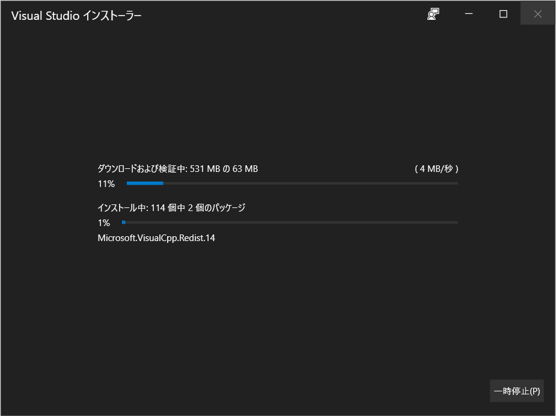Viewport: 556px width, 416px height.
Task: Minimize the Visual Studio installer window
Action: 469,14
